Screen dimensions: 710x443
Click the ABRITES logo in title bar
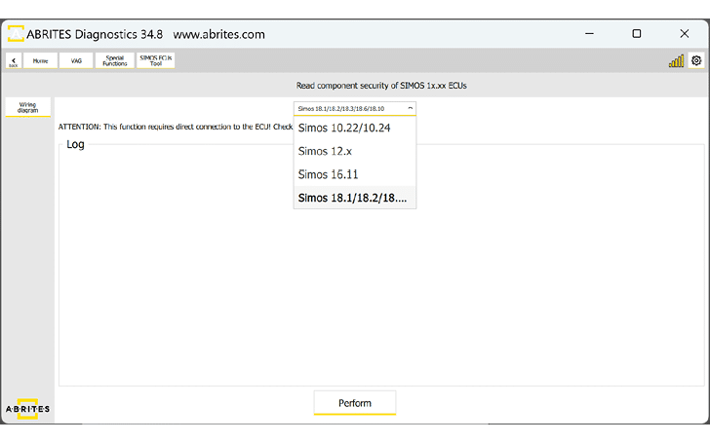point(16,34)
